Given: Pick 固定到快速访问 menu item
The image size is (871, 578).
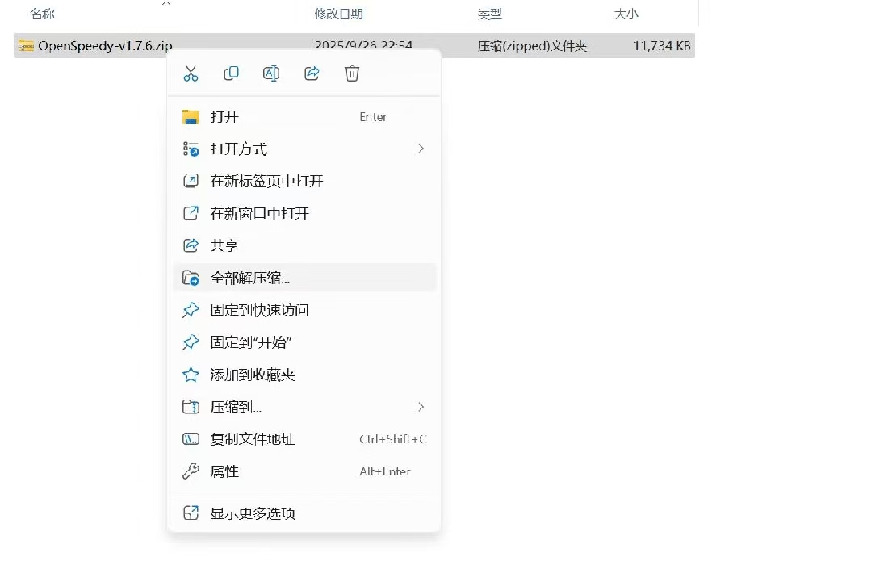Looking at the screenshot, I should tap(259, 310).
